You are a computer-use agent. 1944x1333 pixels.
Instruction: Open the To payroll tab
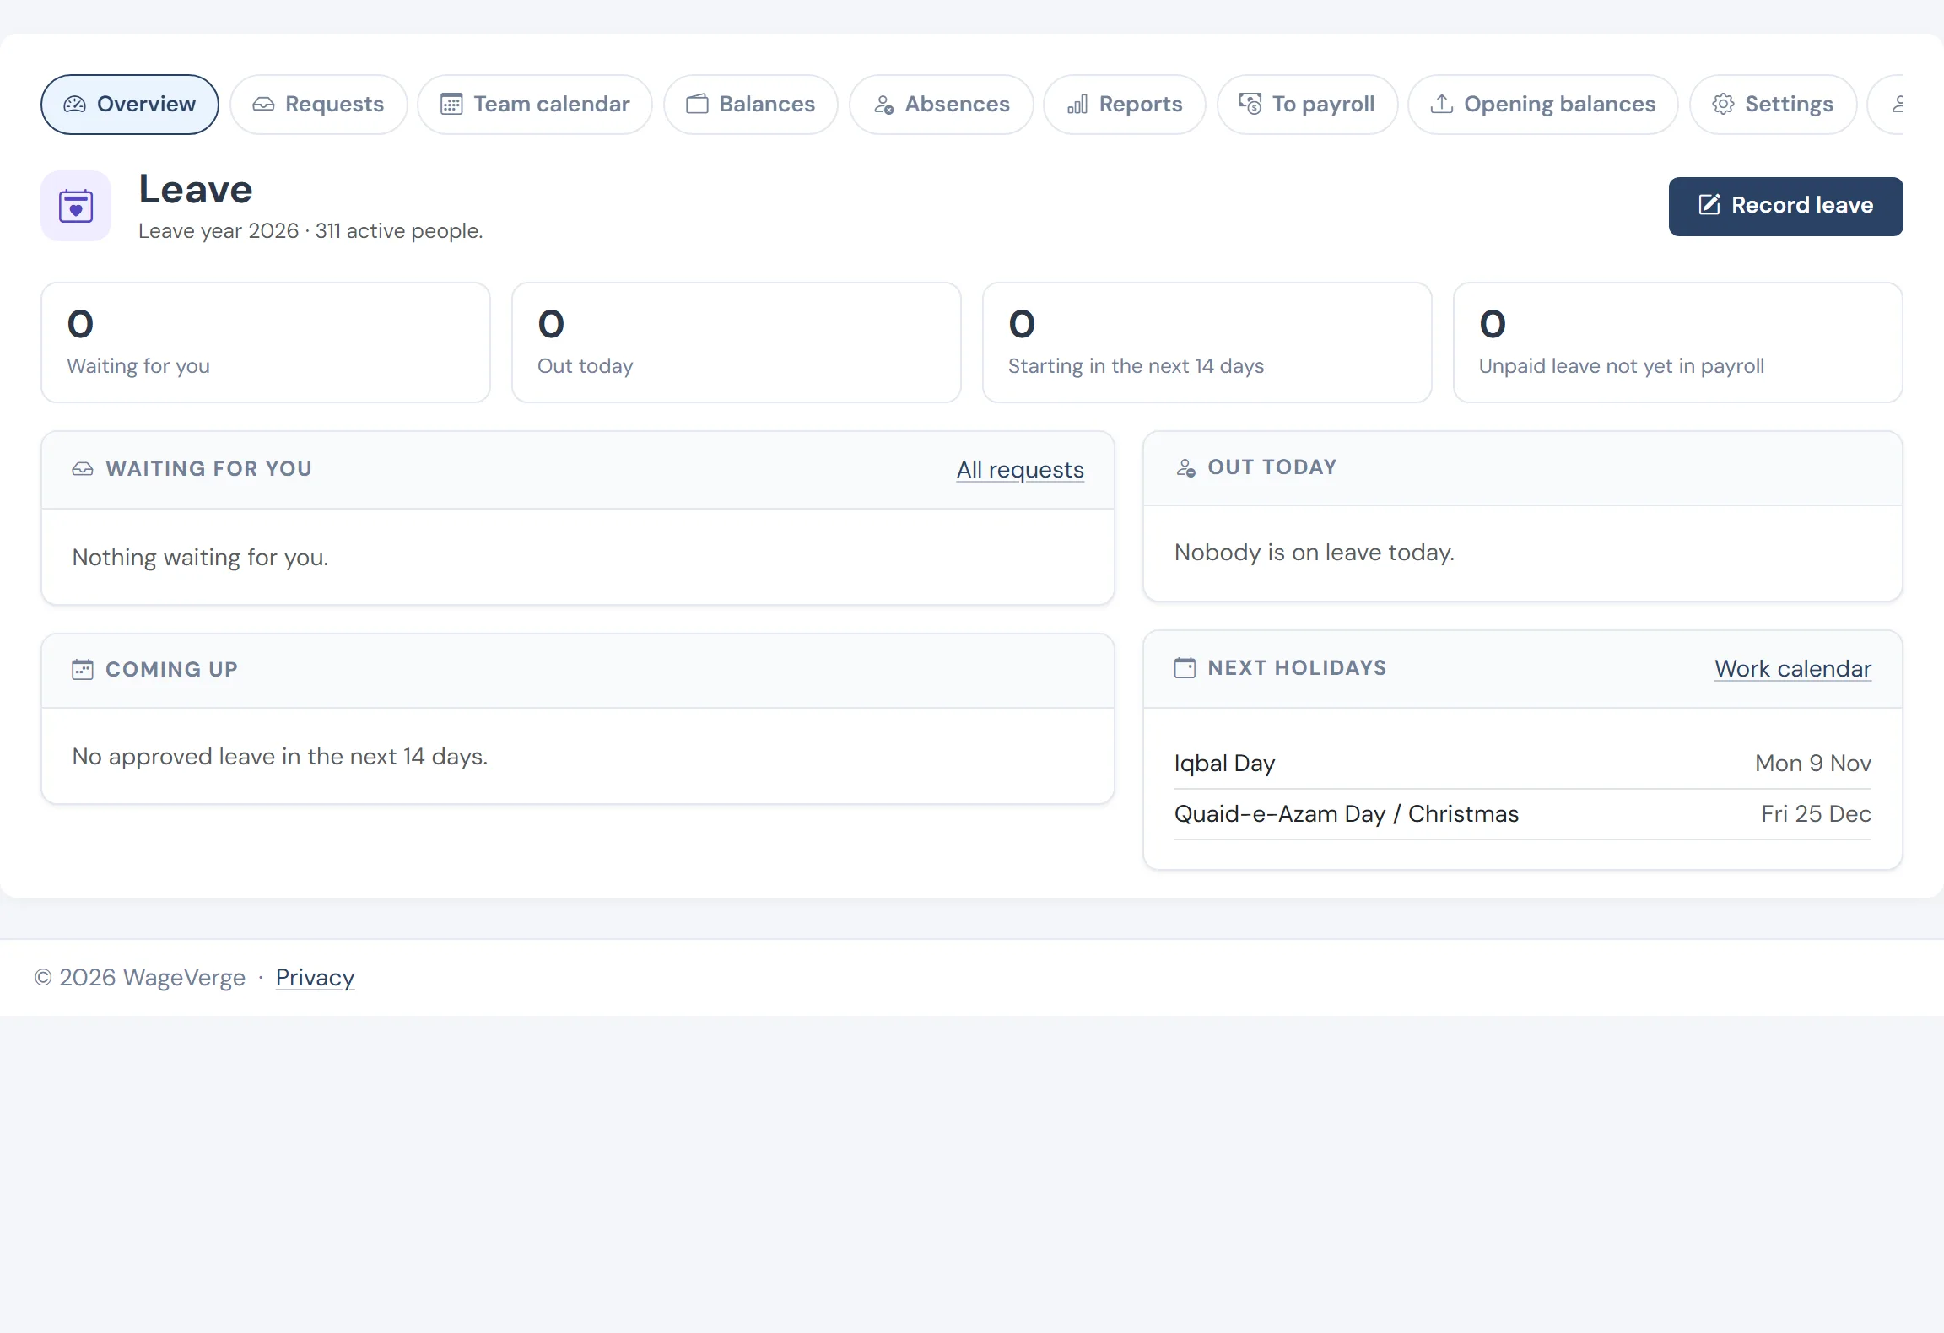(1307, 105)
